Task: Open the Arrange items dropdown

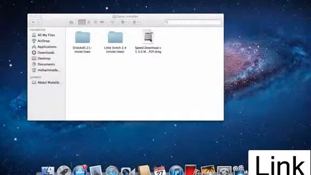Action: tap(136, 22)
